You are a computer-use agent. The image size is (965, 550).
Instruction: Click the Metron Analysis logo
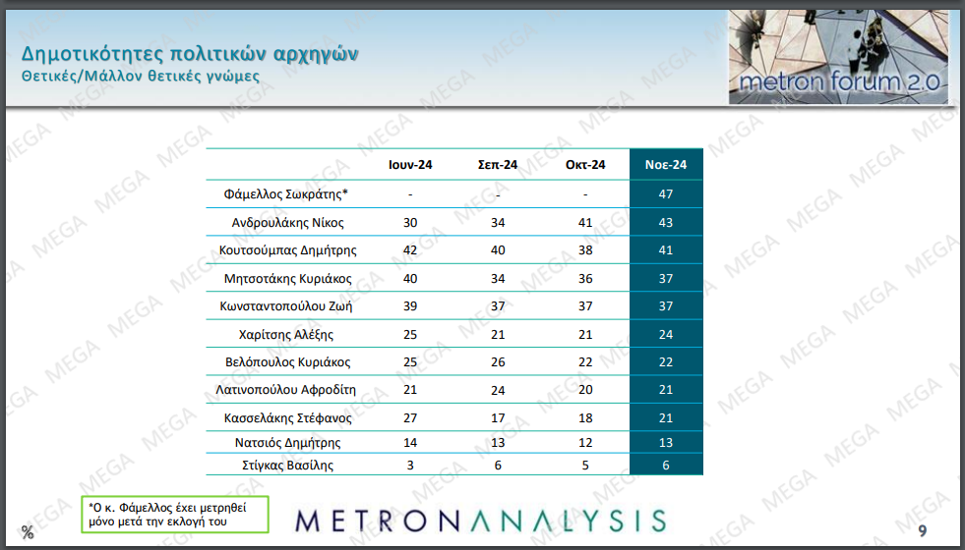pos(481,522)
